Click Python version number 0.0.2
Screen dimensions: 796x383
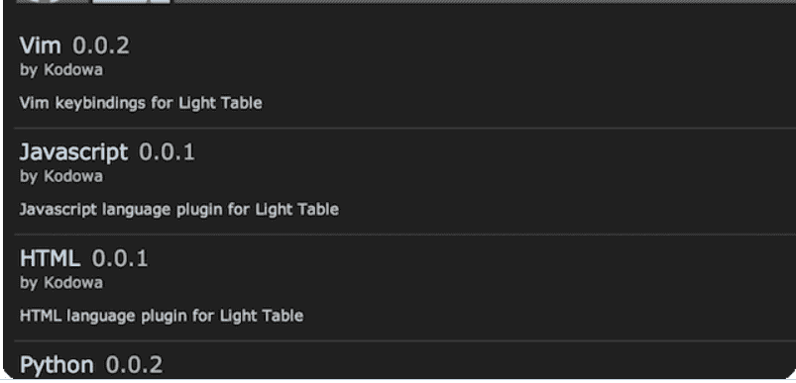point(134,365)
